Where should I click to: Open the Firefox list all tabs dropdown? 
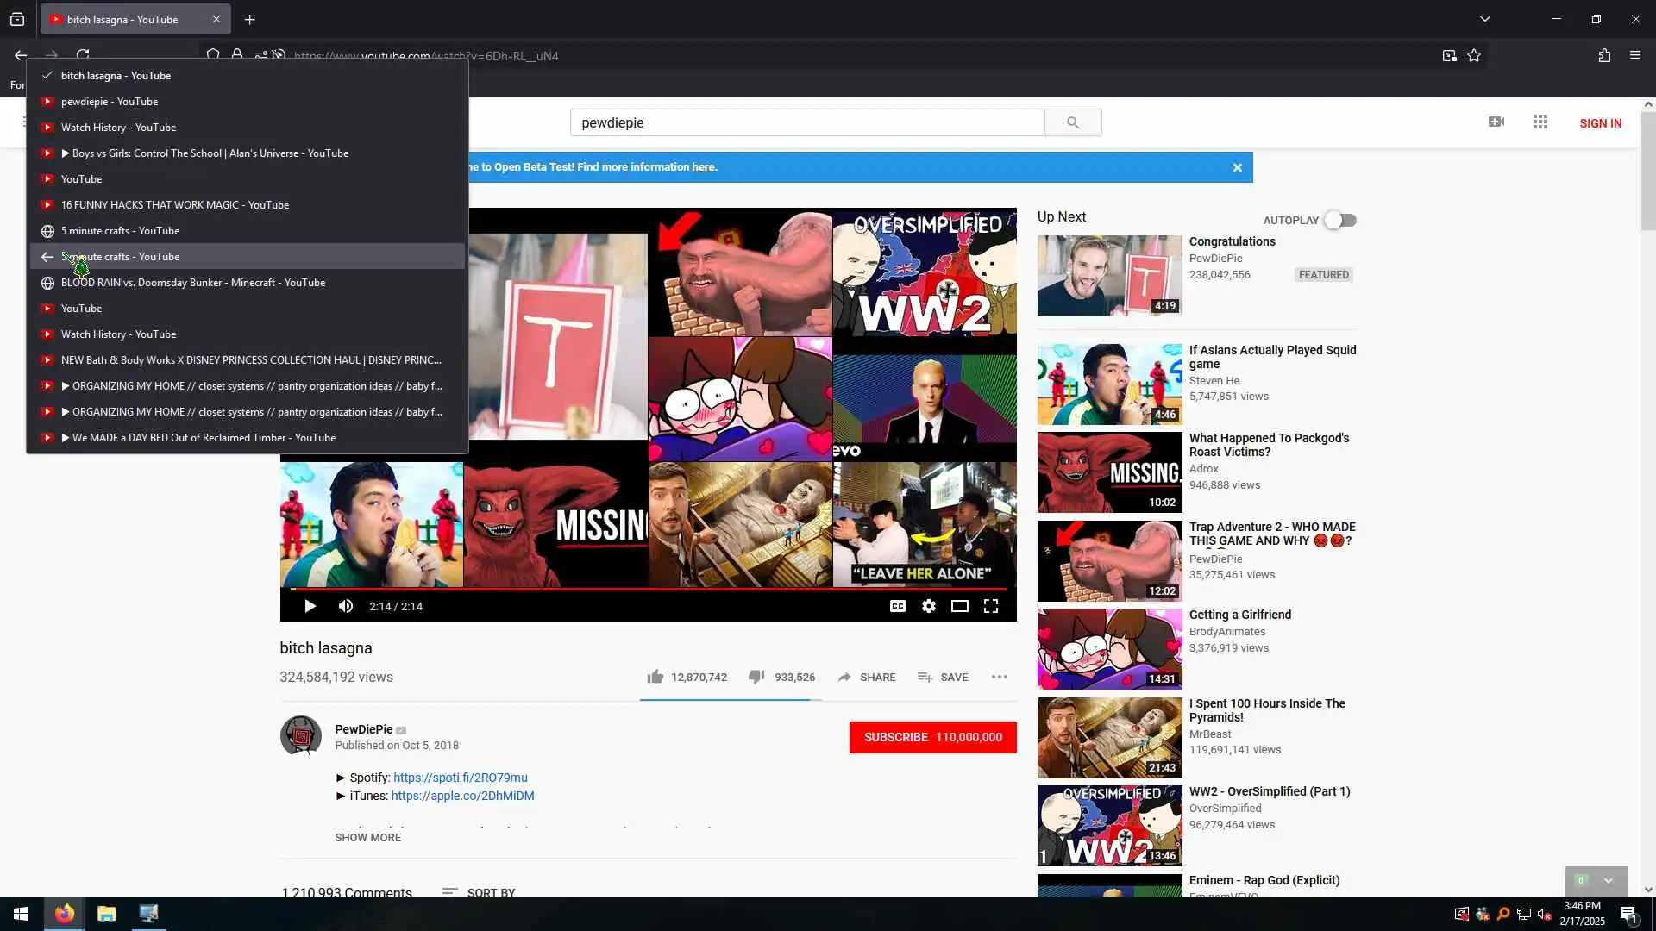1484,19
